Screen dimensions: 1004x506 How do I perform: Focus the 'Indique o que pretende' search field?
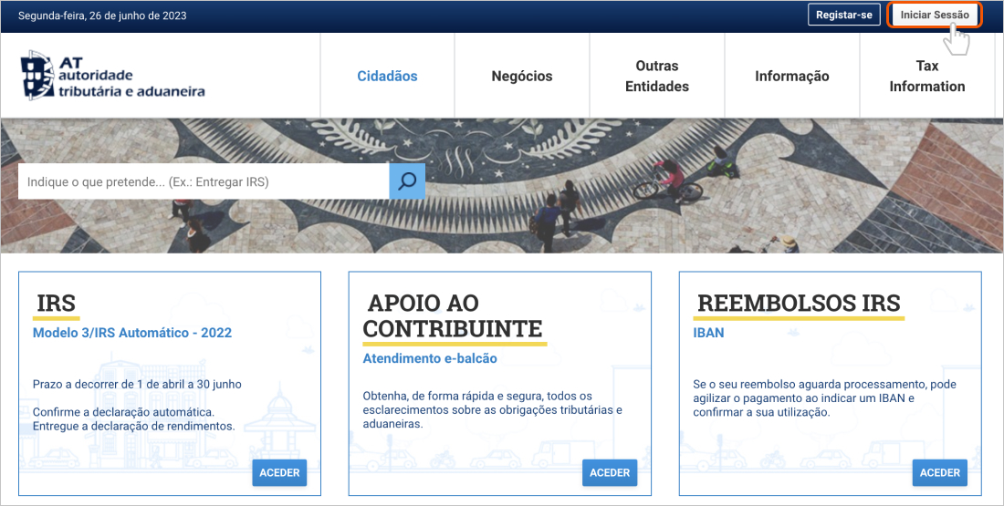coord(204,182)
